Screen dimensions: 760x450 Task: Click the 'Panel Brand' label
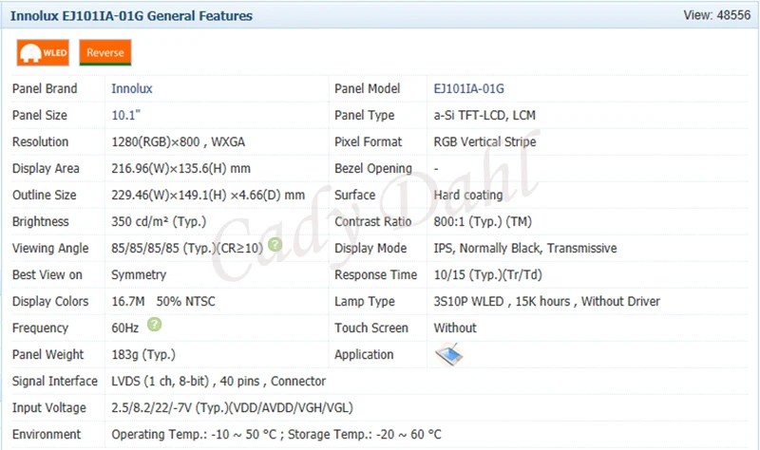pos(45,88)
